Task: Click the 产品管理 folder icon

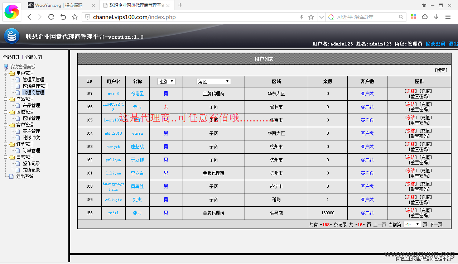Action: 12,99
